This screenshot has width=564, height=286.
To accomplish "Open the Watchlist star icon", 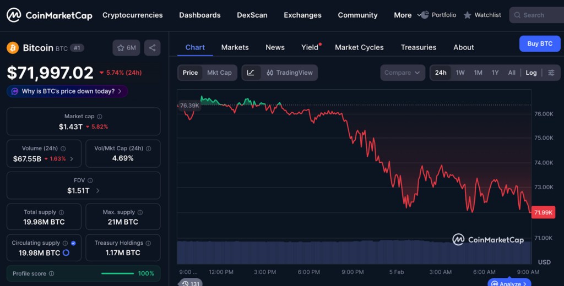I will 467,15.
